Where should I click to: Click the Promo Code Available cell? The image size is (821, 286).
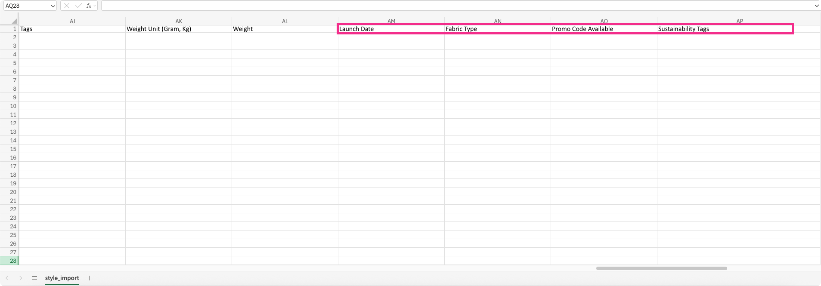point(604,29)
